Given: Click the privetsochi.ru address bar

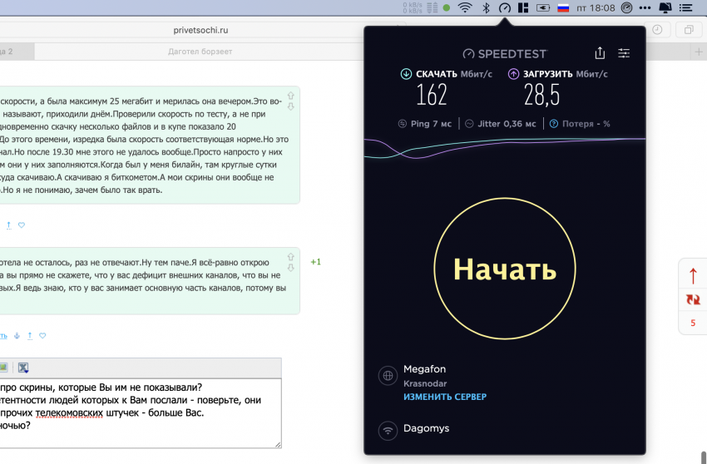Looking at the screenshot, I should point(200,30).
